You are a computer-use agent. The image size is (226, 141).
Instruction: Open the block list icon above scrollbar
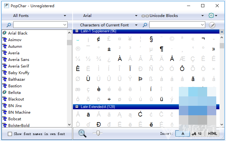click(222, 32)
